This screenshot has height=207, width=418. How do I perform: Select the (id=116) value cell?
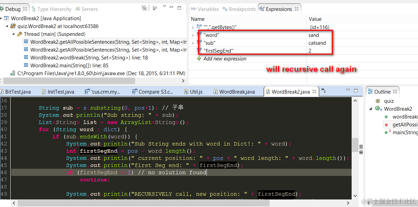pos(319,27)
